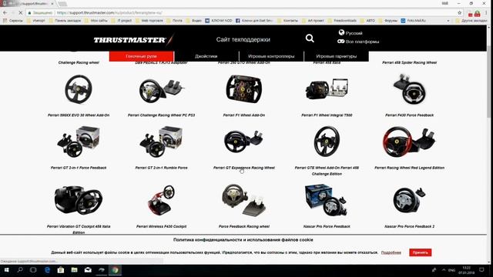The height and width of the screenshot is (277, 493).
Task: Click the browser back arrow
Action: pos(5,12)
